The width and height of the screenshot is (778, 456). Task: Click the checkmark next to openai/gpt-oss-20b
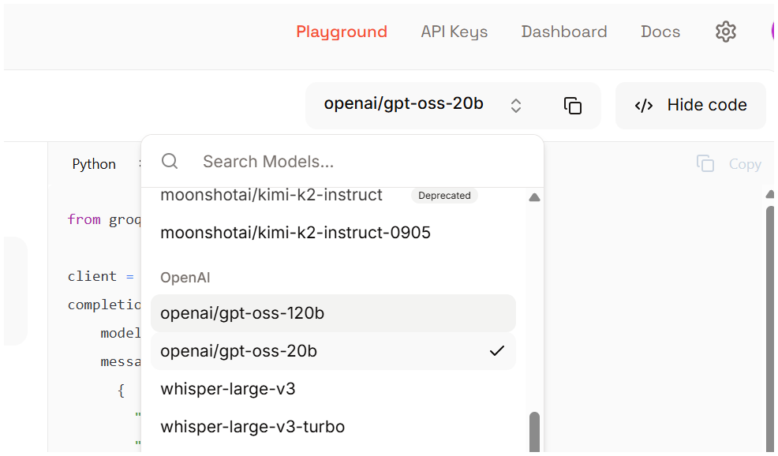point(496,351)
